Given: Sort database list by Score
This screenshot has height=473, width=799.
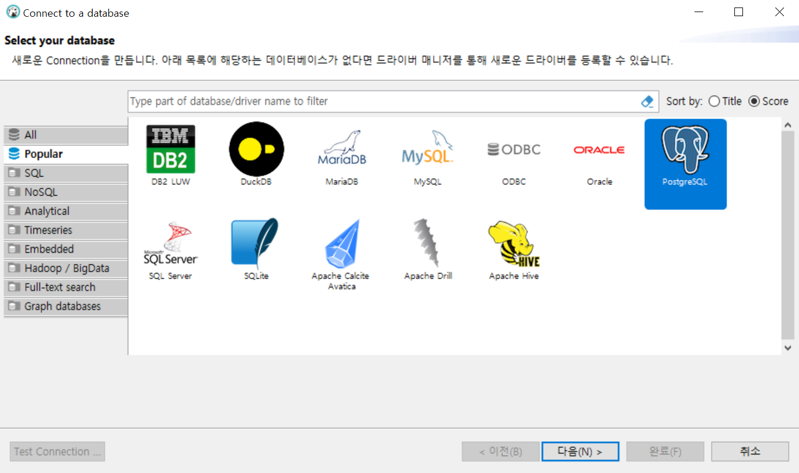Looking at the screenshot, I should [x=768, y=102].
